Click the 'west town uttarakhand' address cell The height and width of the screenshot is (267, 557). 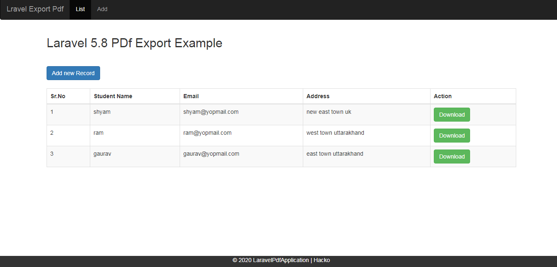tap(335, 133)
